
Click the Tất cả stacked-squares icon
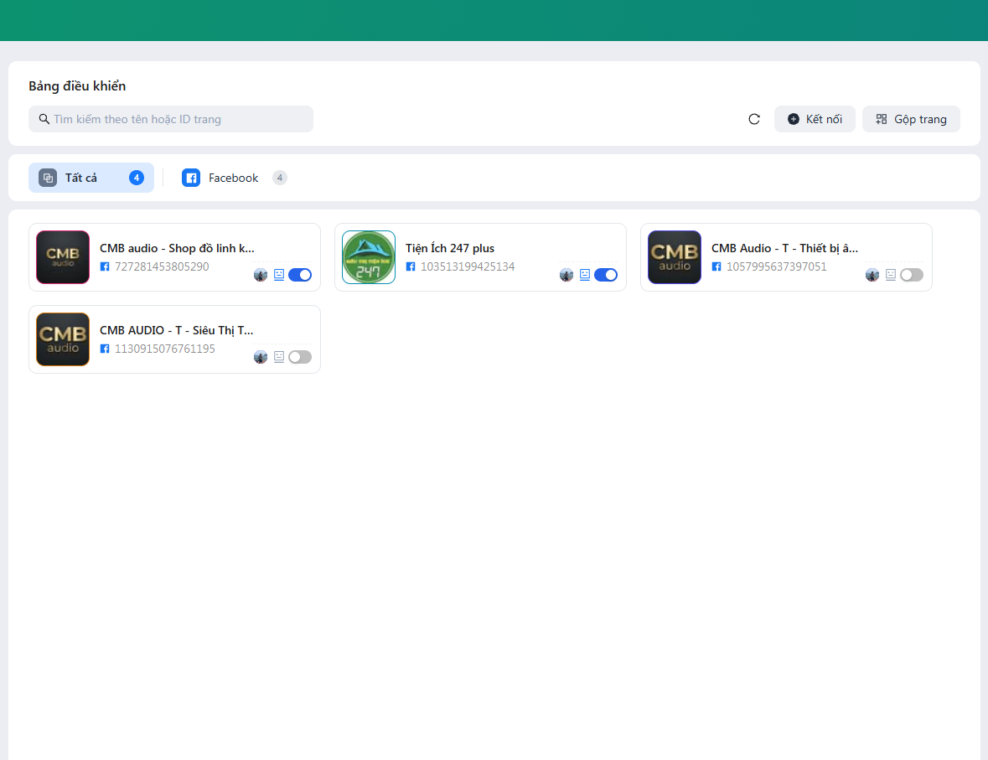[48, 178]
